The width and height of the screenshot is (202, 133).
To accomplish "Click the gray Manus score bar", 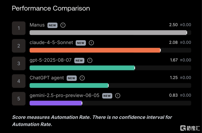I will click(x=108, y=33).
